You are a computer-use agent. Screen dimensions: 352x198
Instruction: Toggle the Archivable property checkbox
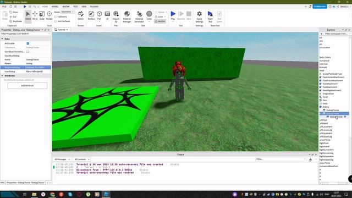28,43
